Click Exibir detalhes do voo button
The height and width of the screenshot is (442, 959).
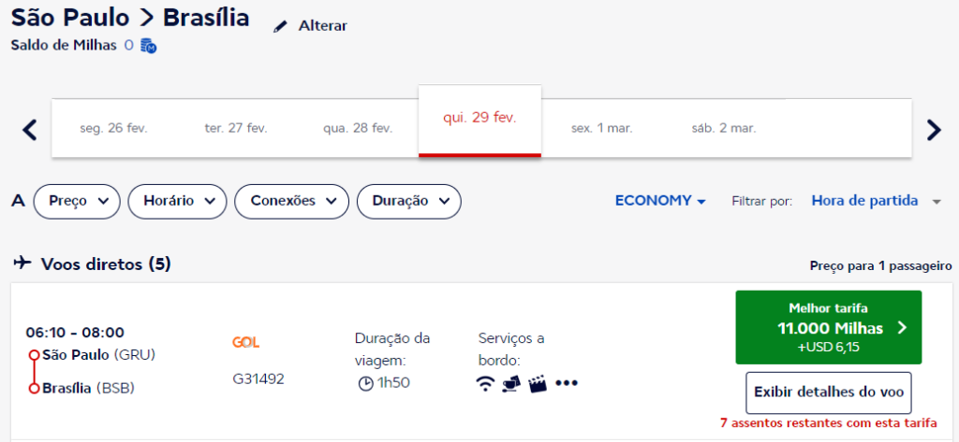[x=829, y=392]
